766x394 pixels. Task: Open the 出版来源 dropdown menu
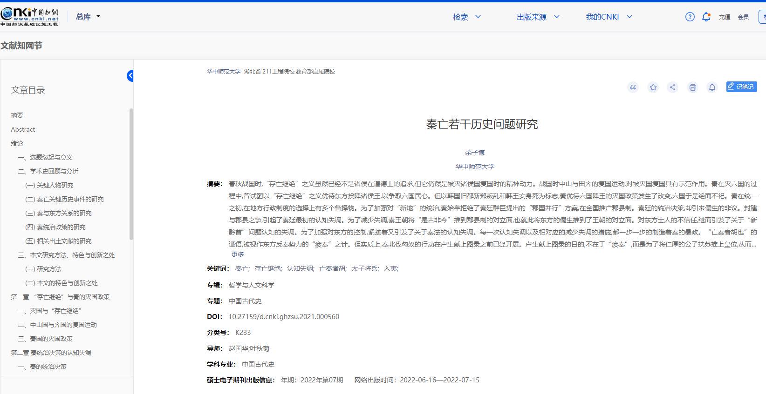pyautogui.click(x=538, y=17)
